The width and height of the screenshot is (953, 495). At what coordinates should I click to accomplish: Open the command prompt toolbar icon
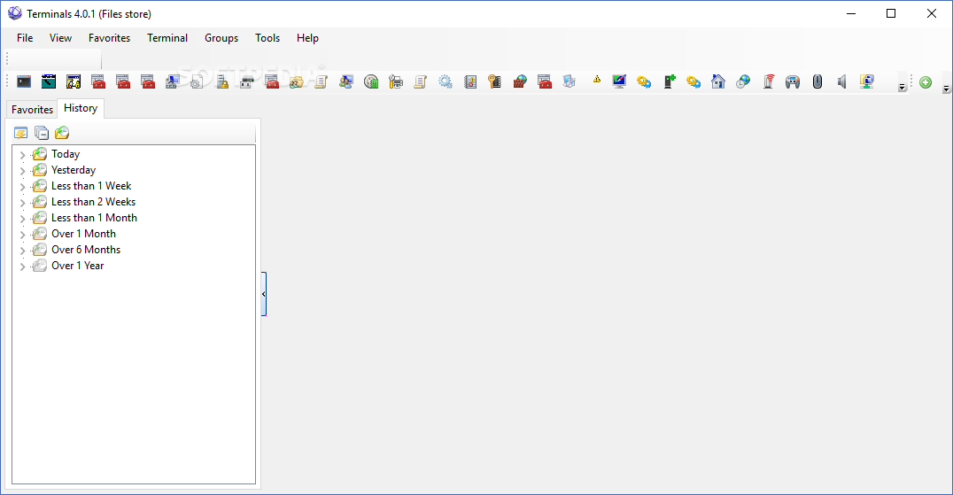(x=24, y=81)
